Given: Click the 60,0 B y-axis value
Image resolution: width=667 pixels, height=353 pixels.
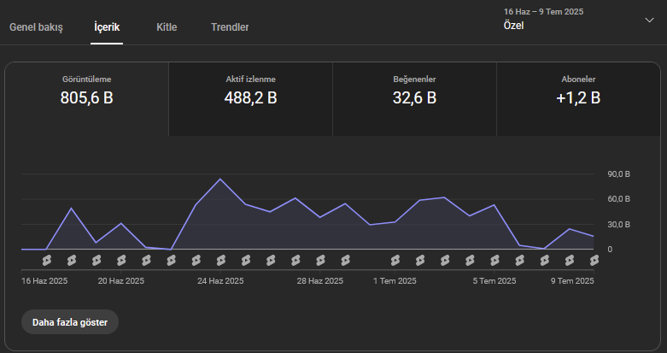Looking at the screenshot, I should pos(618,199).
